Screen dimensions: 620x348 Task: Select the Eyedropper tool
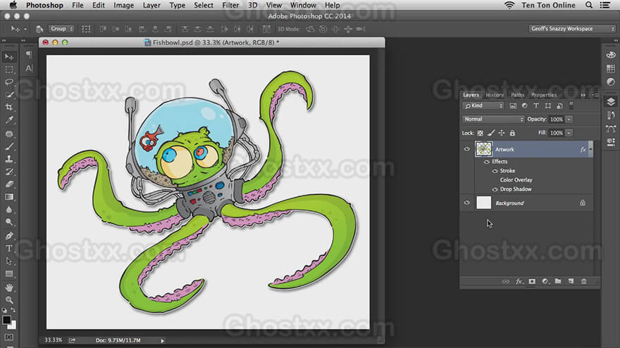point(8,120)
